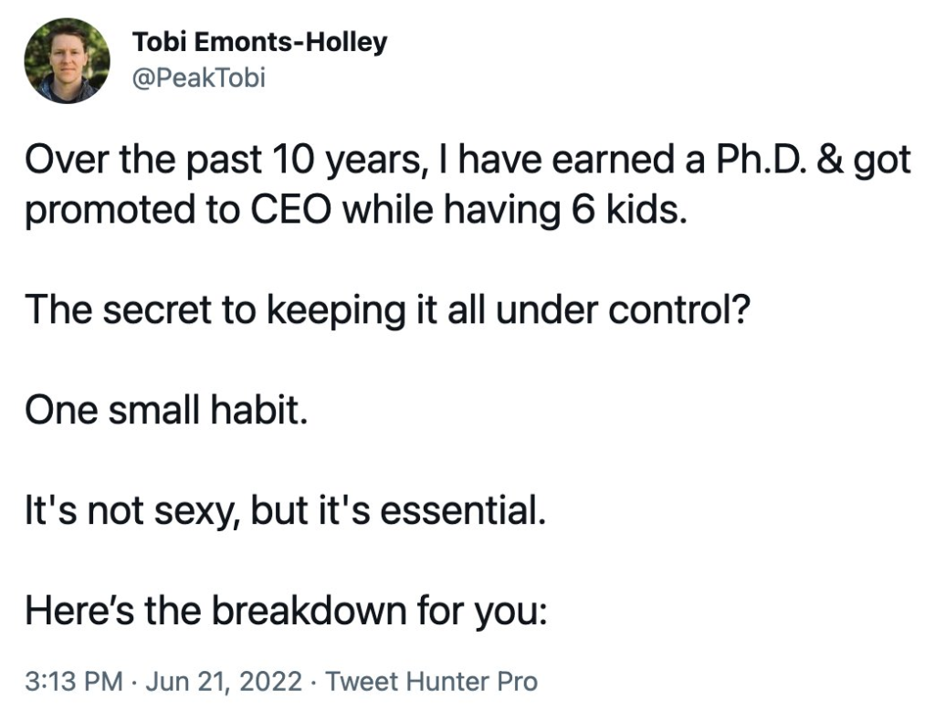Click the word "breakdown"

click(x=309, y=612)
